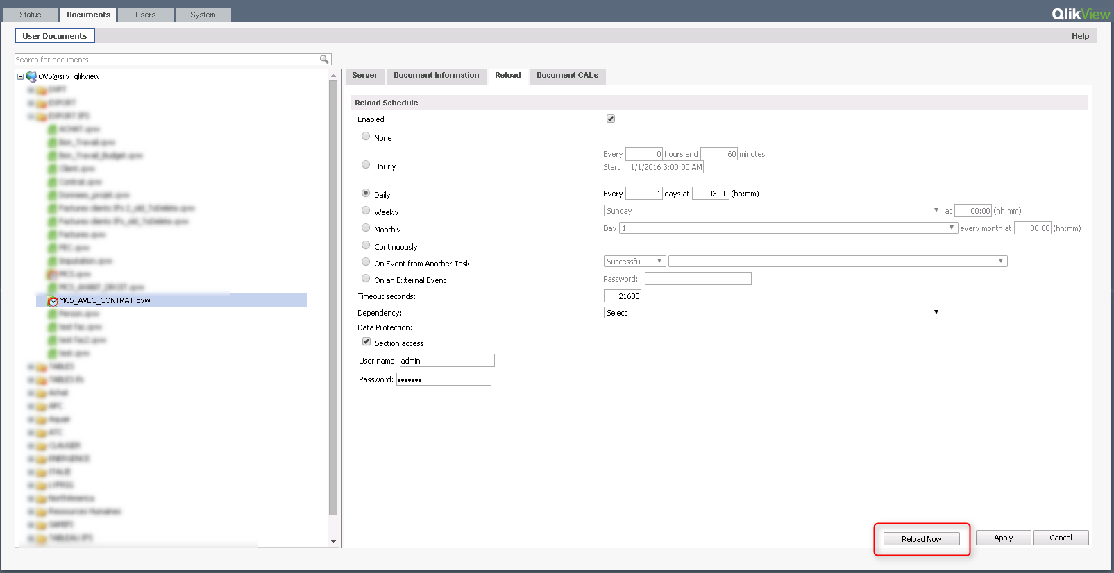Open the Help link
Image resolution: width=1114 pixels, height=573 pixels.
point(1080,36)
